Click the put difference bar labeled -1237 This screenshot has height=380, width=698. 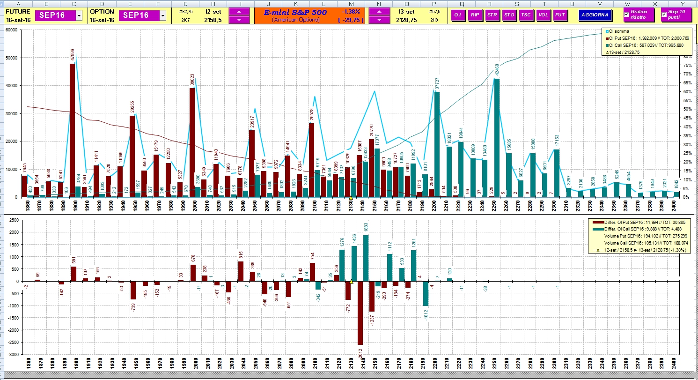click(372, 297)
